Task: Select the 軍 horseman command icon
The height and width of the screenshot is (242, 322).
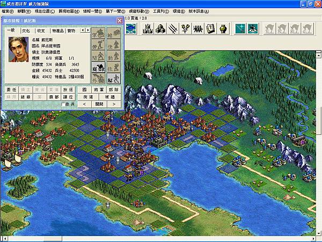Action: (98, 33)
